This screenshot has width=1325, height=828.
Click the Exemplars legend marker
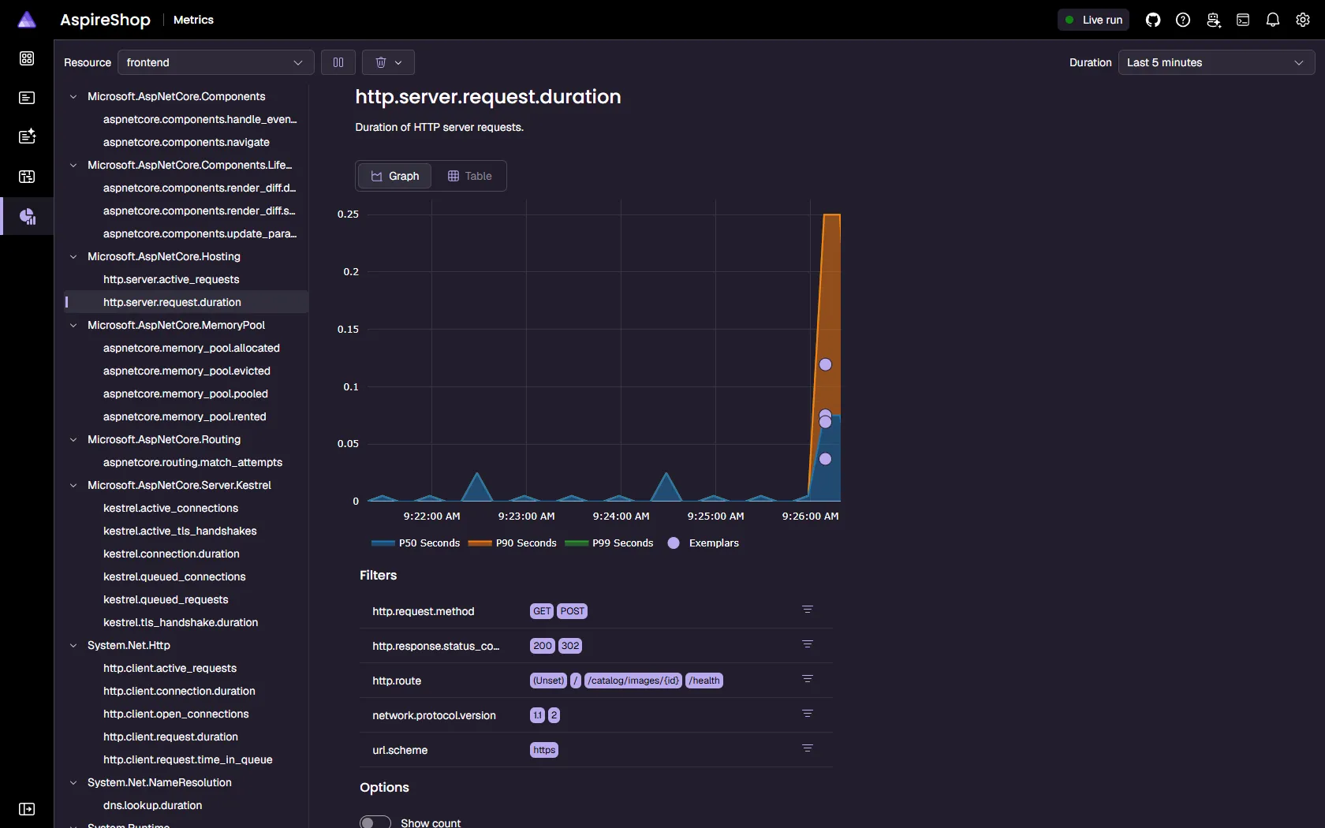(x=674, y=543)
